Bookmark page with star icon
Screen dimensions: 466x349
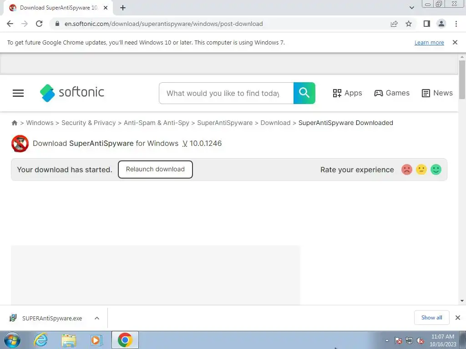pos(409,24)
